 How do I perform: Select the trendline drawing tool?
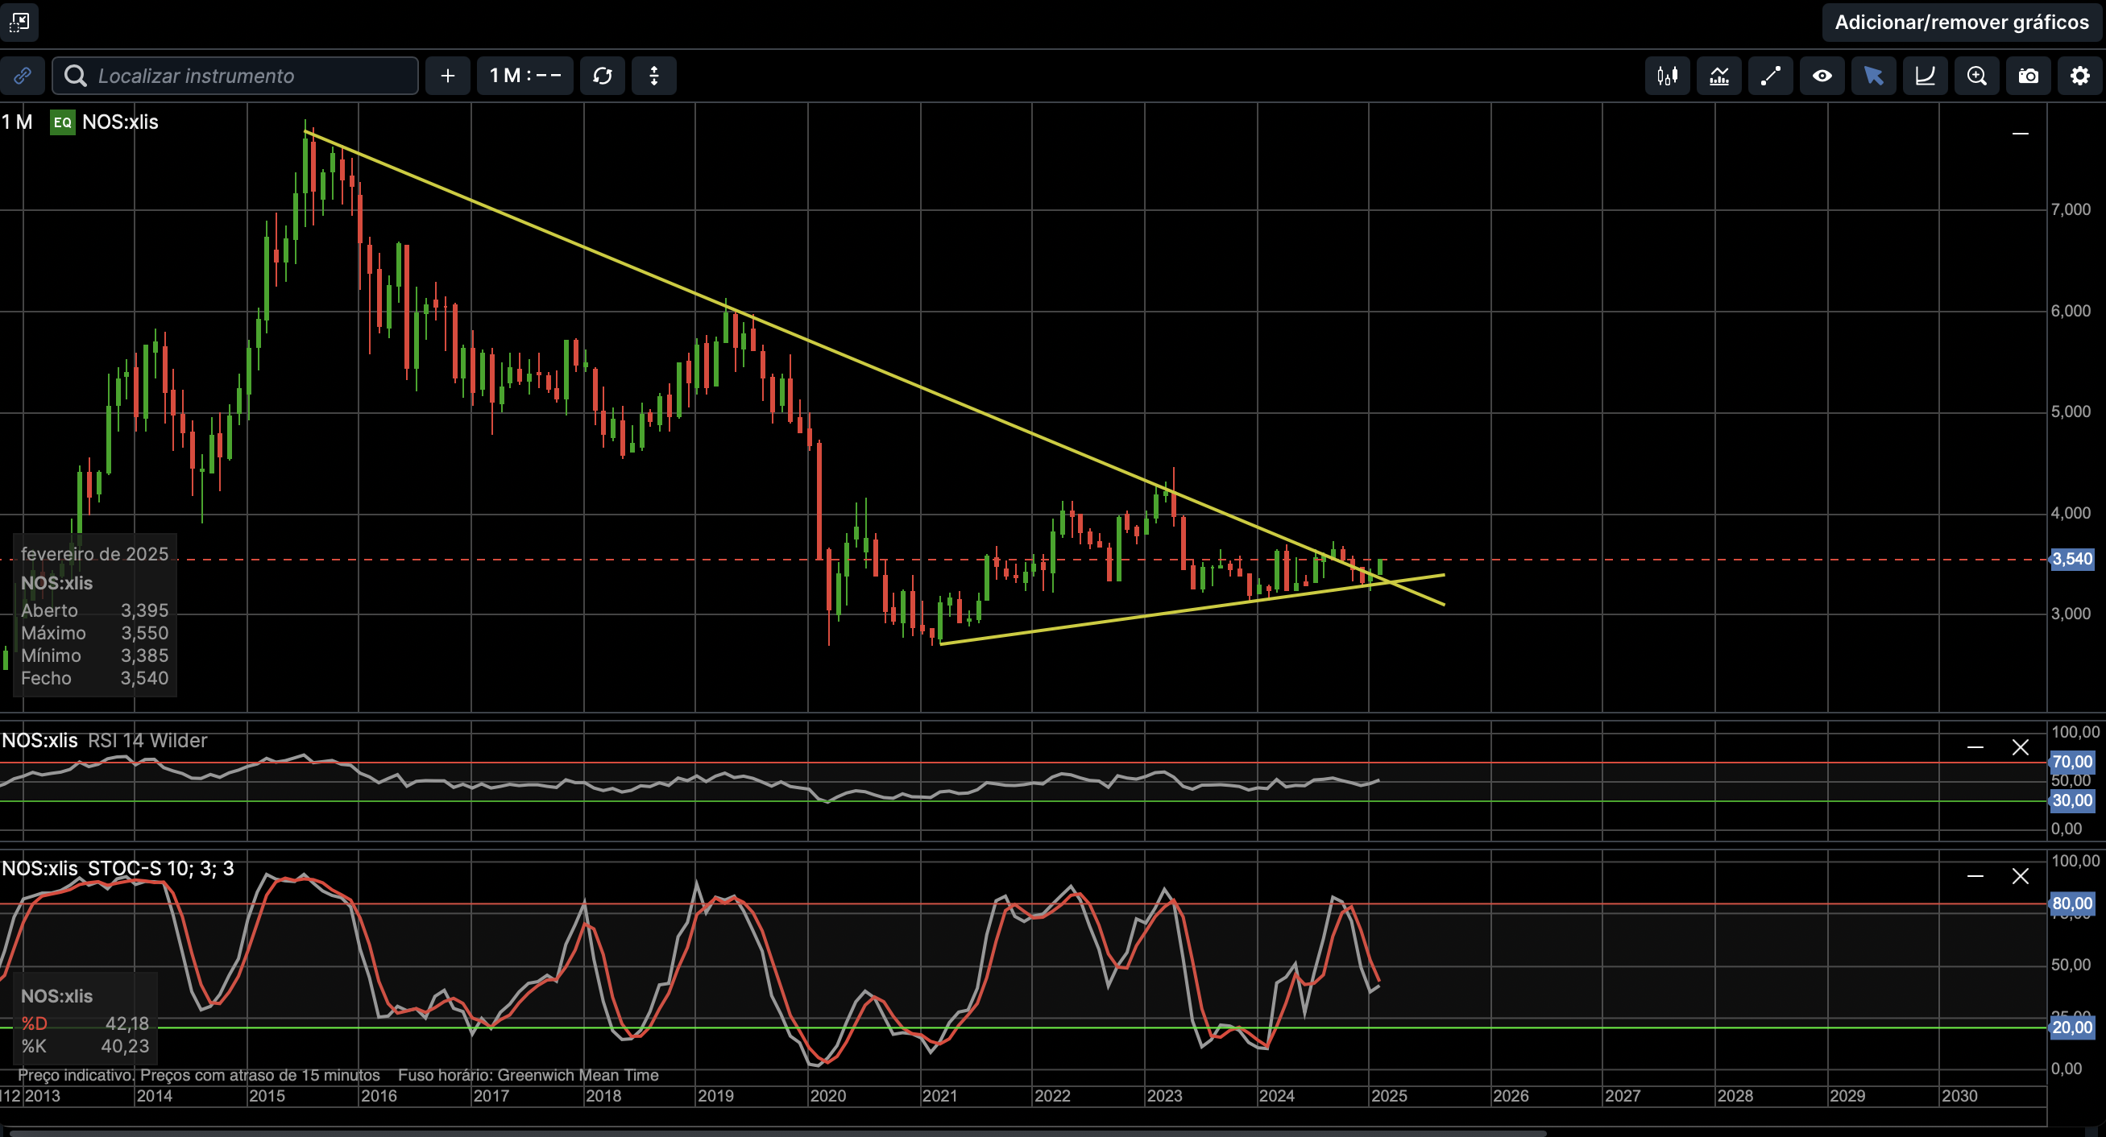tap(1770, 76)
